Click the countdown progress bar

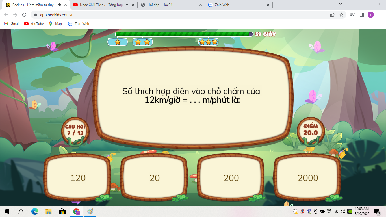pos(184,34)
